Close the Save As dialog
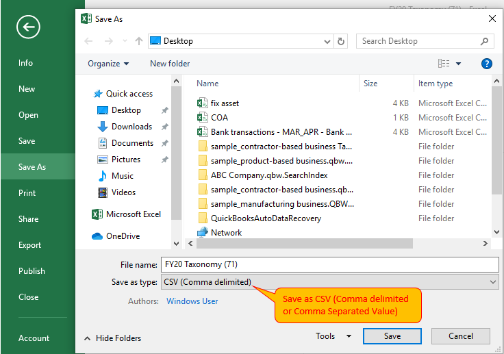This screenshot has width=504, height=354. [492, 18]
